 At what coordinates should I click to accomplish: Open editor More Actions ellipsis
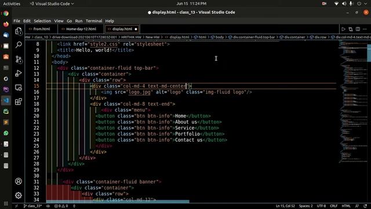(365, 29)
